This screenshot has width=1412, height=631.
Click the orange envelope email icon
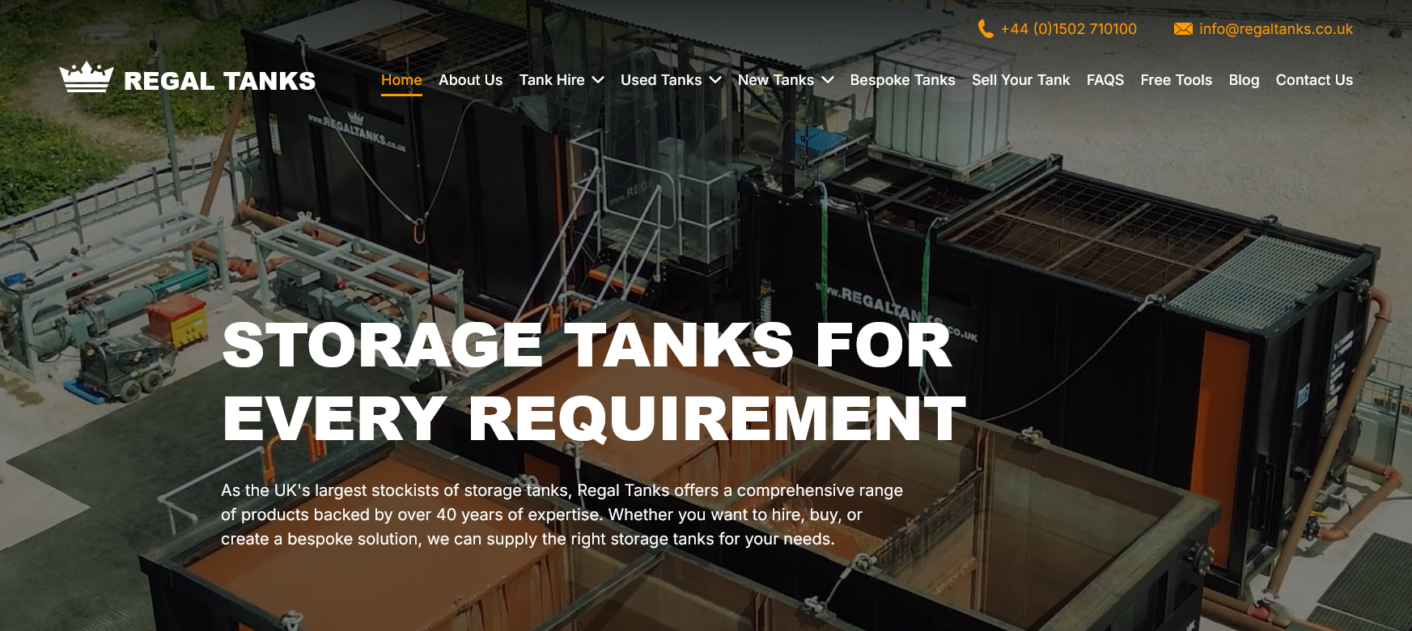point(1183,29)
